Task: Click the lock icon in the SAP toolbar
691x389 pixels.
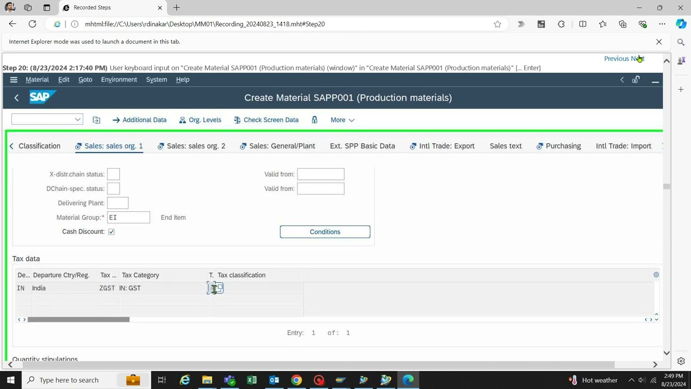Action: click(314, 120)
